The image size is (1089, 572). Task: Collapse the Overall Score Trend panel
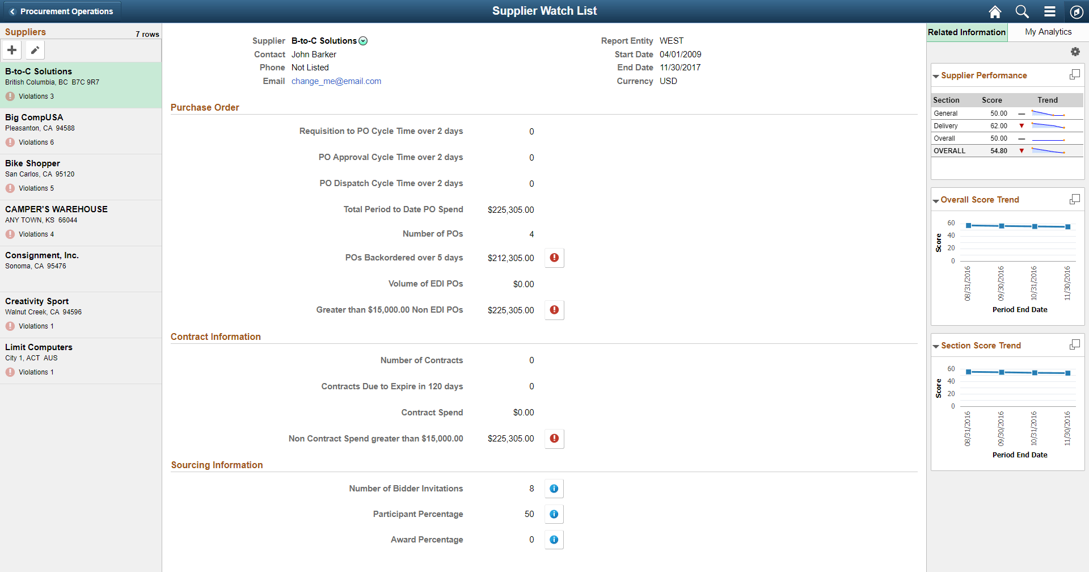(936, 200)
